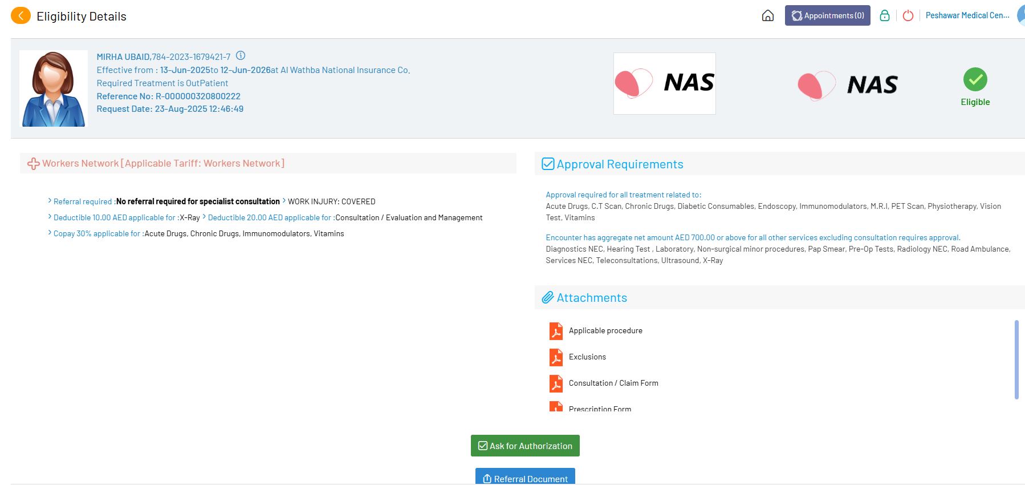Open Appointments (0) button
This screenshot has height=485, width=1025.
[x=827, y=15]
